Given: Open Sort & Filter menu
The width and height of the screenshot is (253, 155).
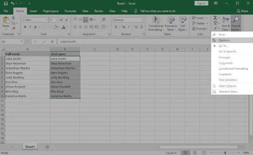Looking at the screenshot, I should coord(226,24).
